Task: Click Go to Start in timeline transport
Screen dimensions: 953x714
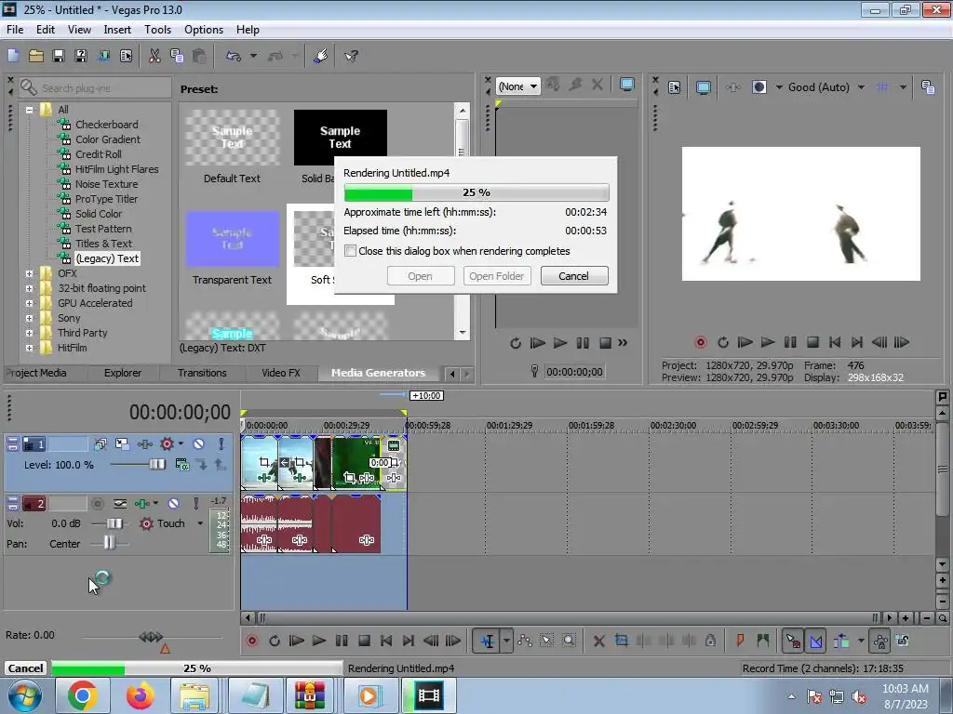Action: tap(386, 641)
